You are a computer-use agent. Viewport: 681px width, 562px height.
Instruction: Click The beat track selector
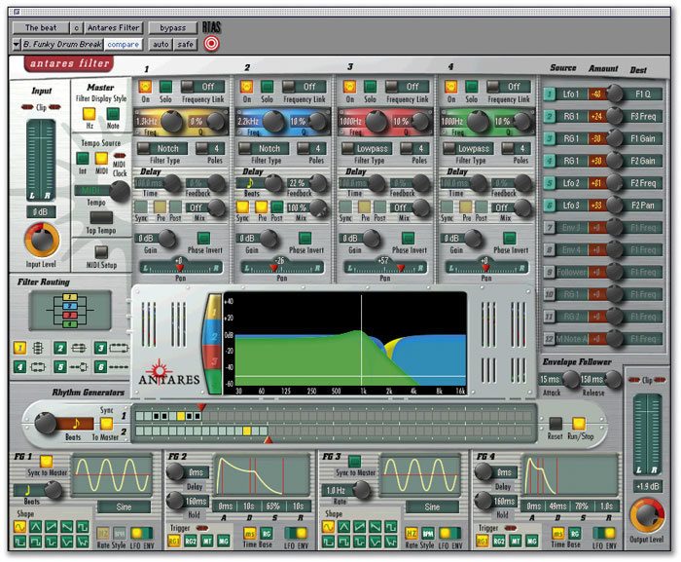(x=41, y=28)
